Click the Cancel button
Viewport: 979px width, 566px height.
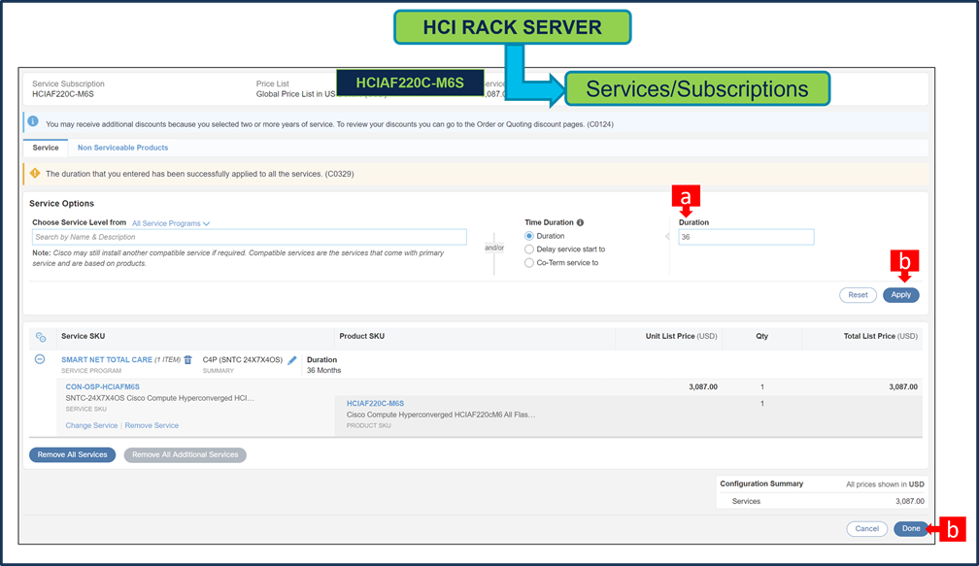(x=866, y=528)
